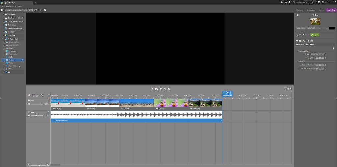Step to the next frame
Viewport: 337px width, 167px height.
pos(165,89)
